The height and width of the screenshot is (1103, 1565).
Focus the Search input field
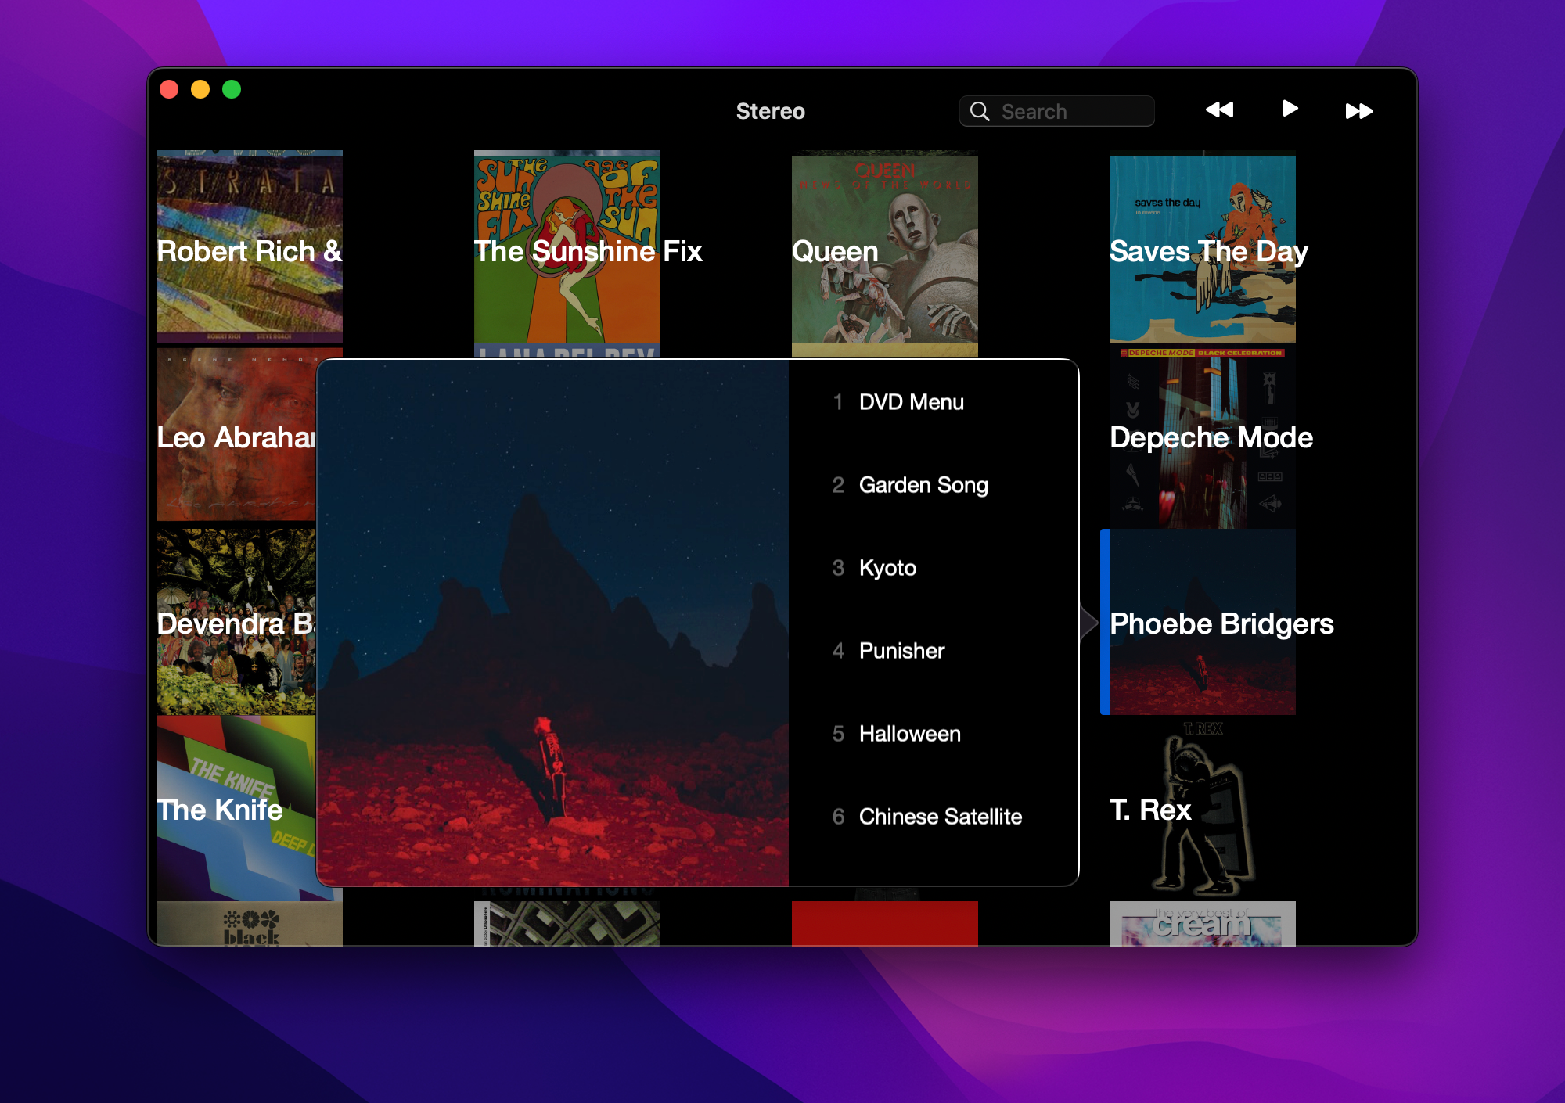tap(1057, 111)
